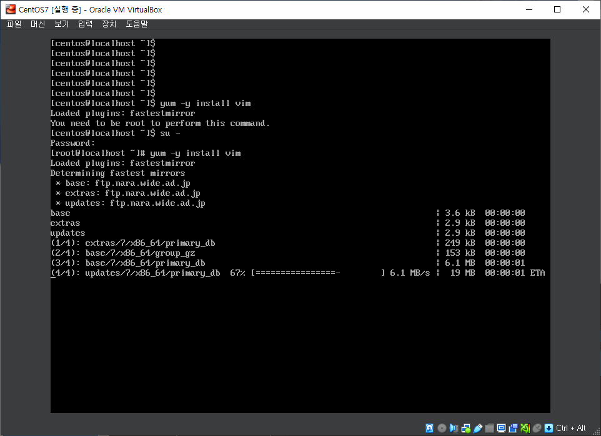Click the network adapter status icon

[465, 428]
